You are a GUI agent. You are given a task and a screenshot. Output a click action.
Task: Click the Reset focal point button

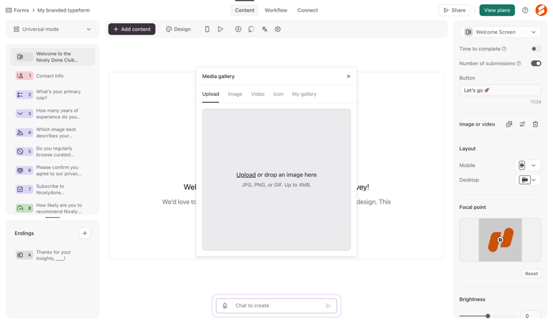tap(531, 274)
